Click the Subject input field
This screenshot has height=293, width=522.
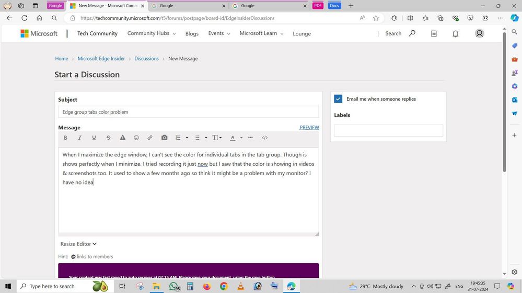tap(189, 112)
